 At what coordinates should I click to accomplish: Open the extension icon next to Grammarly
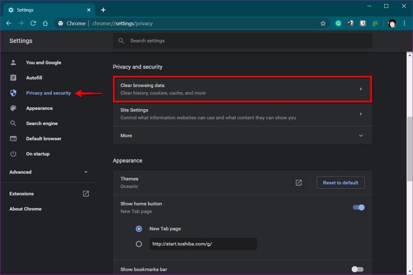(350, 23)
